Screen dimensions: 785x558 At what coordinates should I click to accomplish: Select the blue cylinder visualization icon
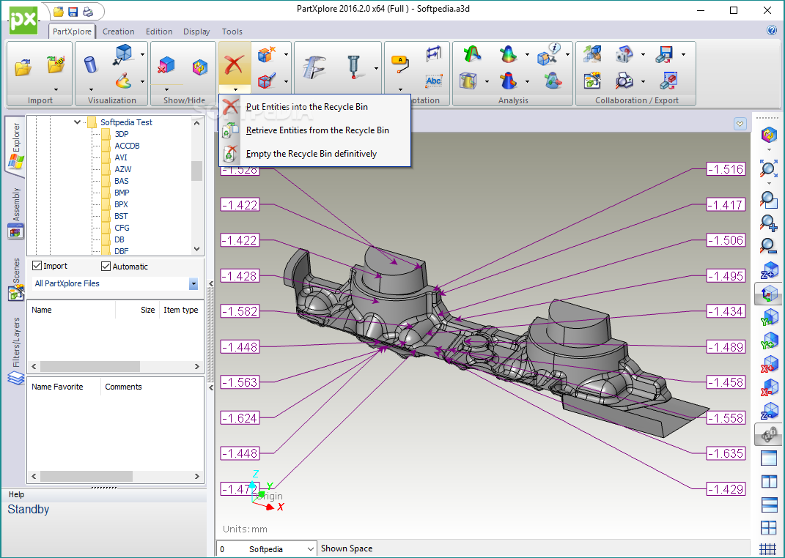(91, 64)
